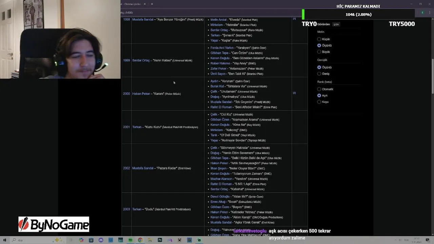Open Yaşar link beside "Kuşlar"
434x244 pixels.
coord(214,40)
